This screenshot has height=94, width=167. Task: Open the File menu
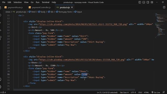4,2
